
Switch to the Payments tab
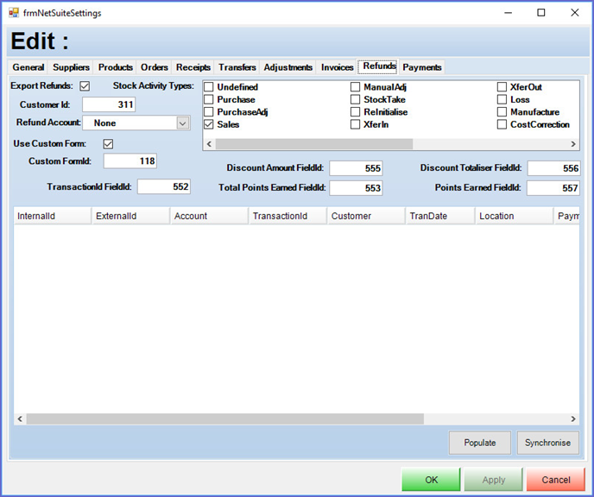click(421, 67)
